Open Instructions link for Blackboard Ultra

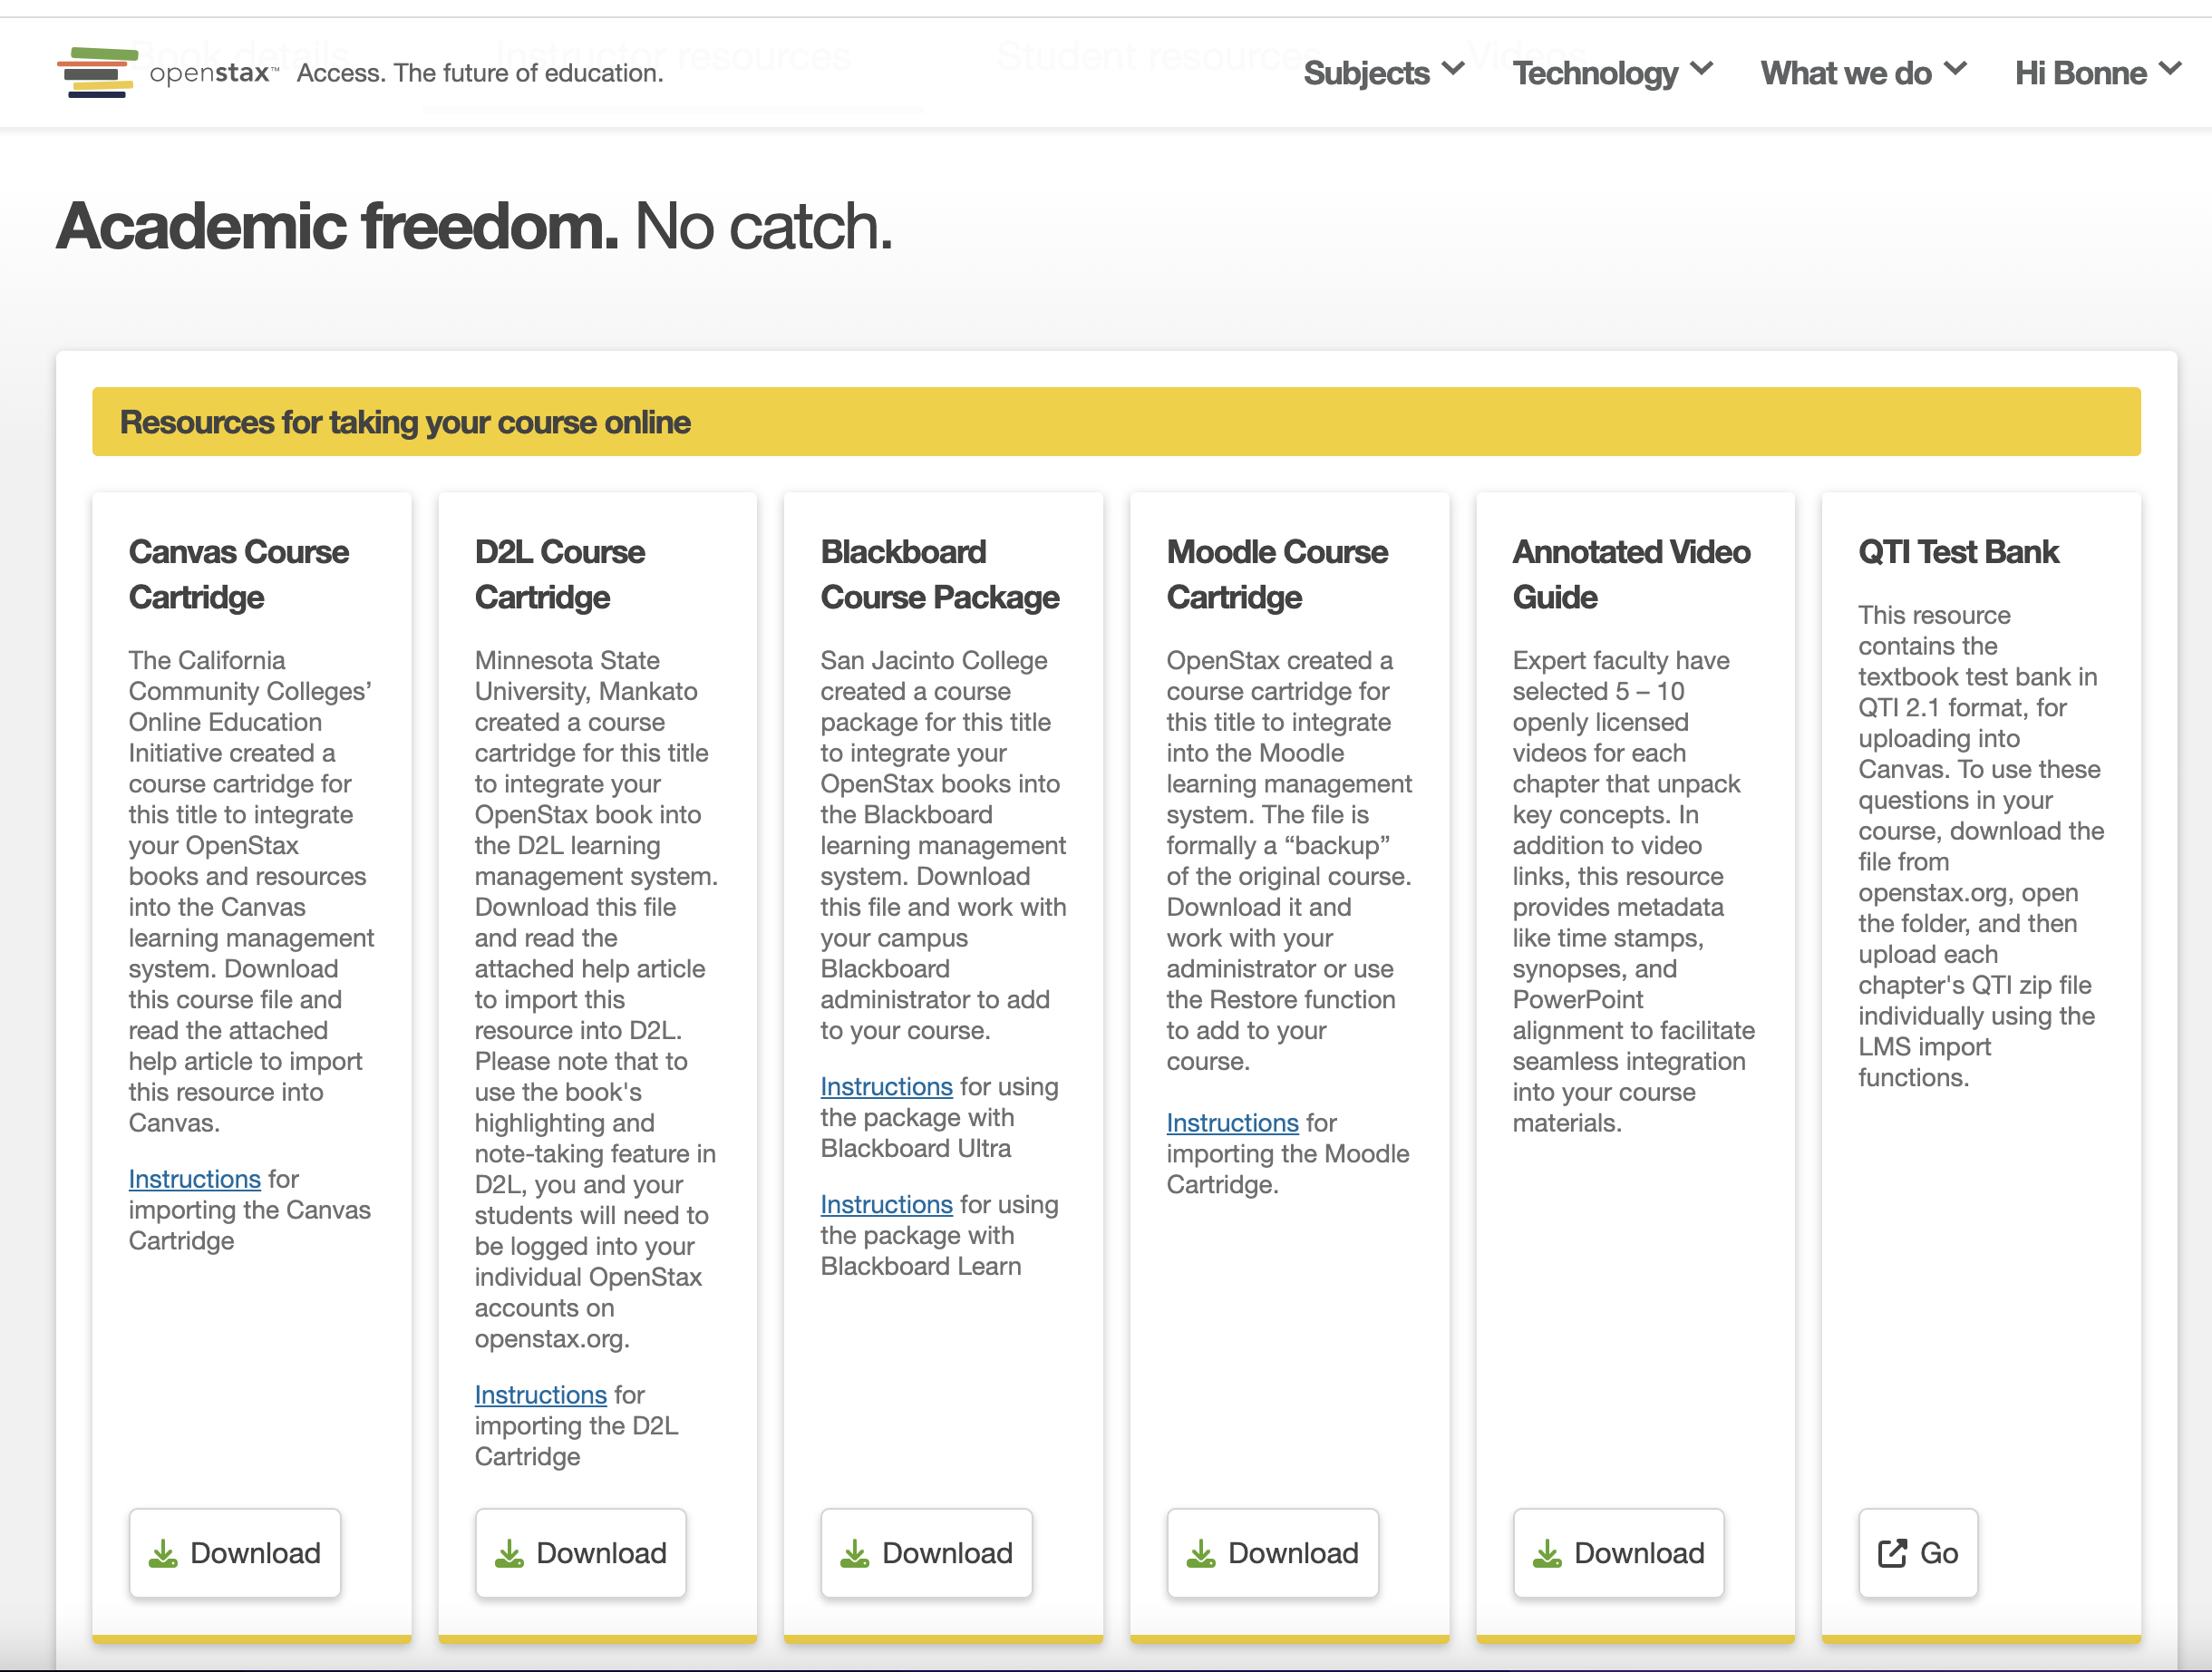[886, 1086]
